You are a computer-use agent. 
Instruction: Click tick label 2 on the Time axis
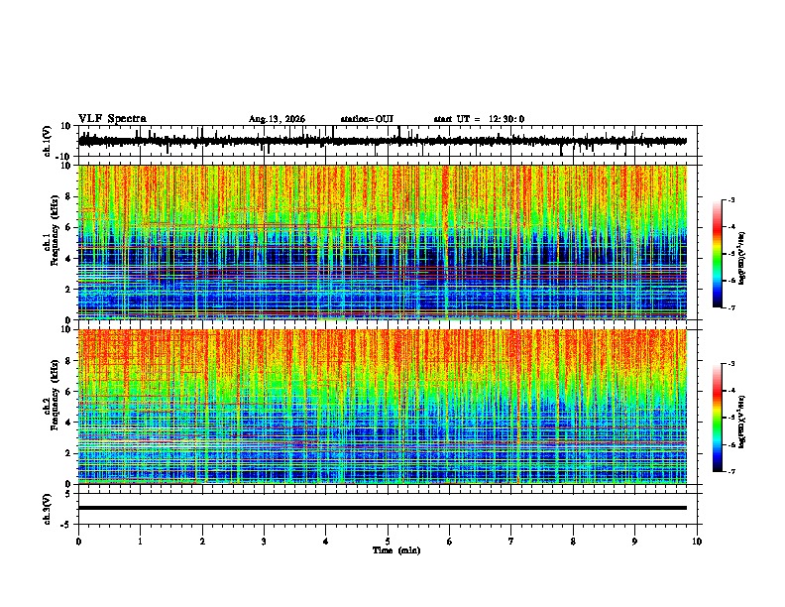click(x=202, y=542)
